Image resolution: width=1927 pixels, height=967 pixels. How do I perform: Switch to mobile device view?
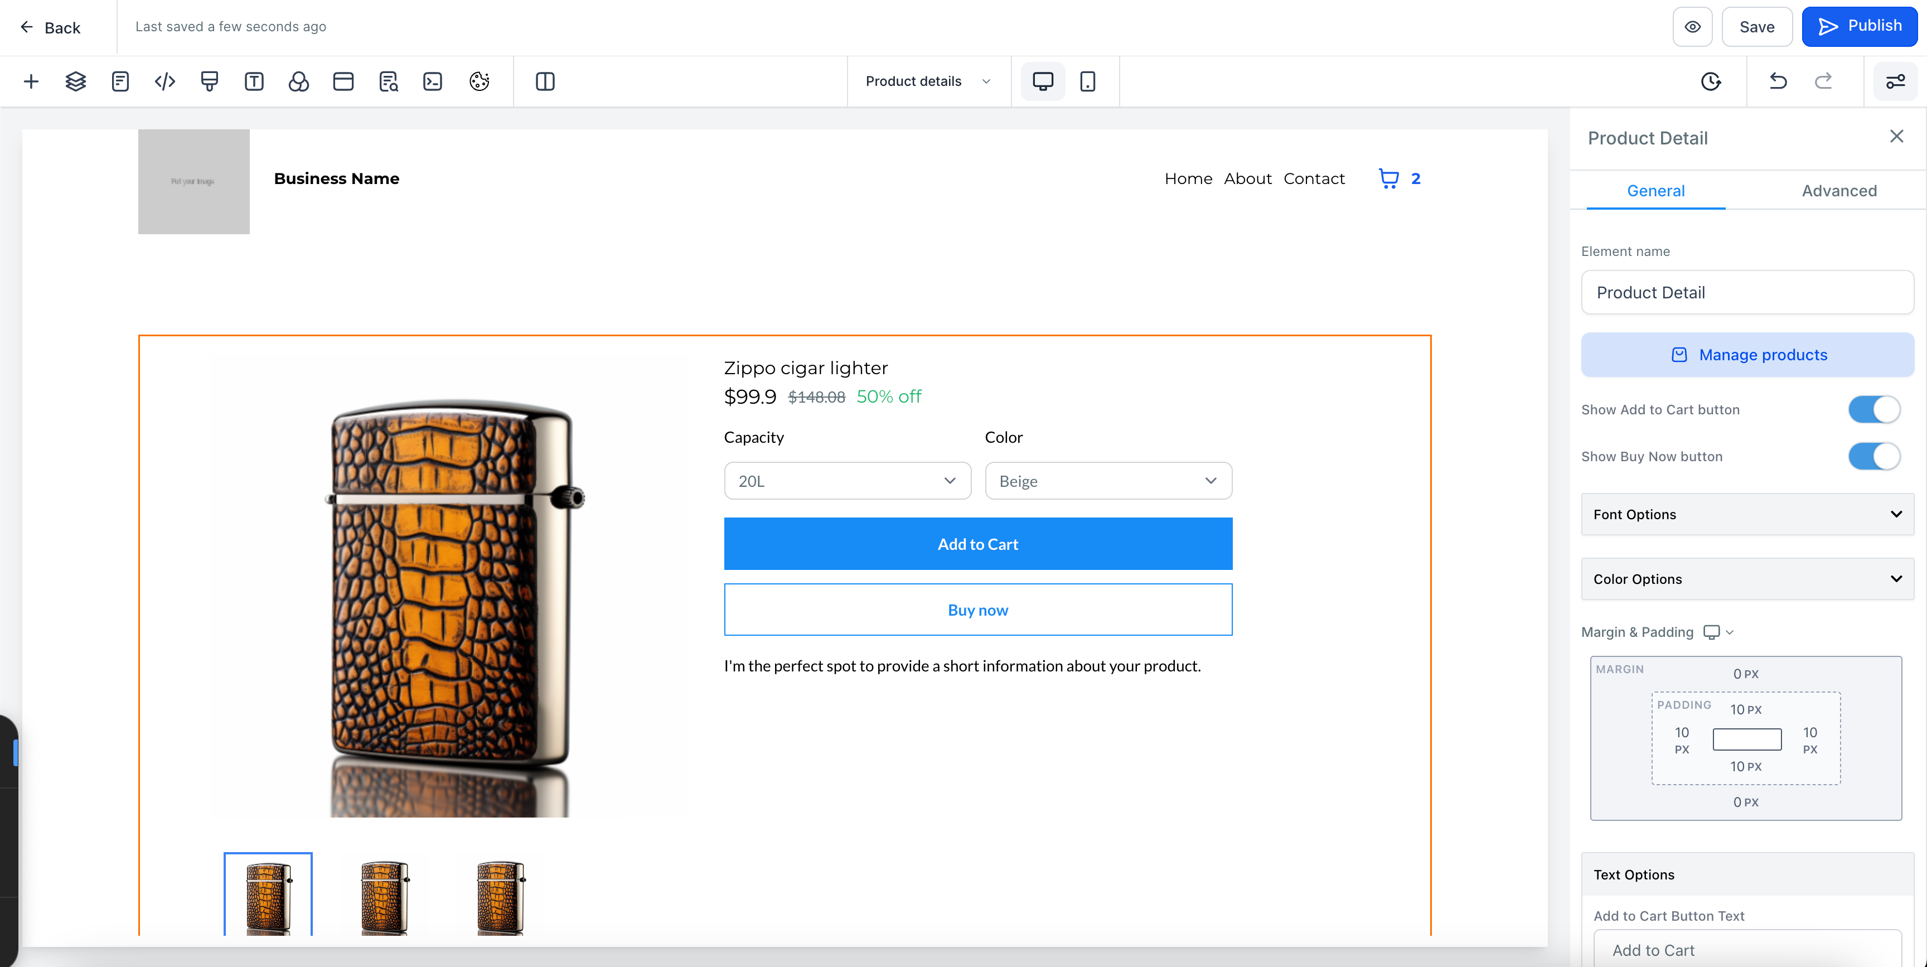[x=1088, y=81]
